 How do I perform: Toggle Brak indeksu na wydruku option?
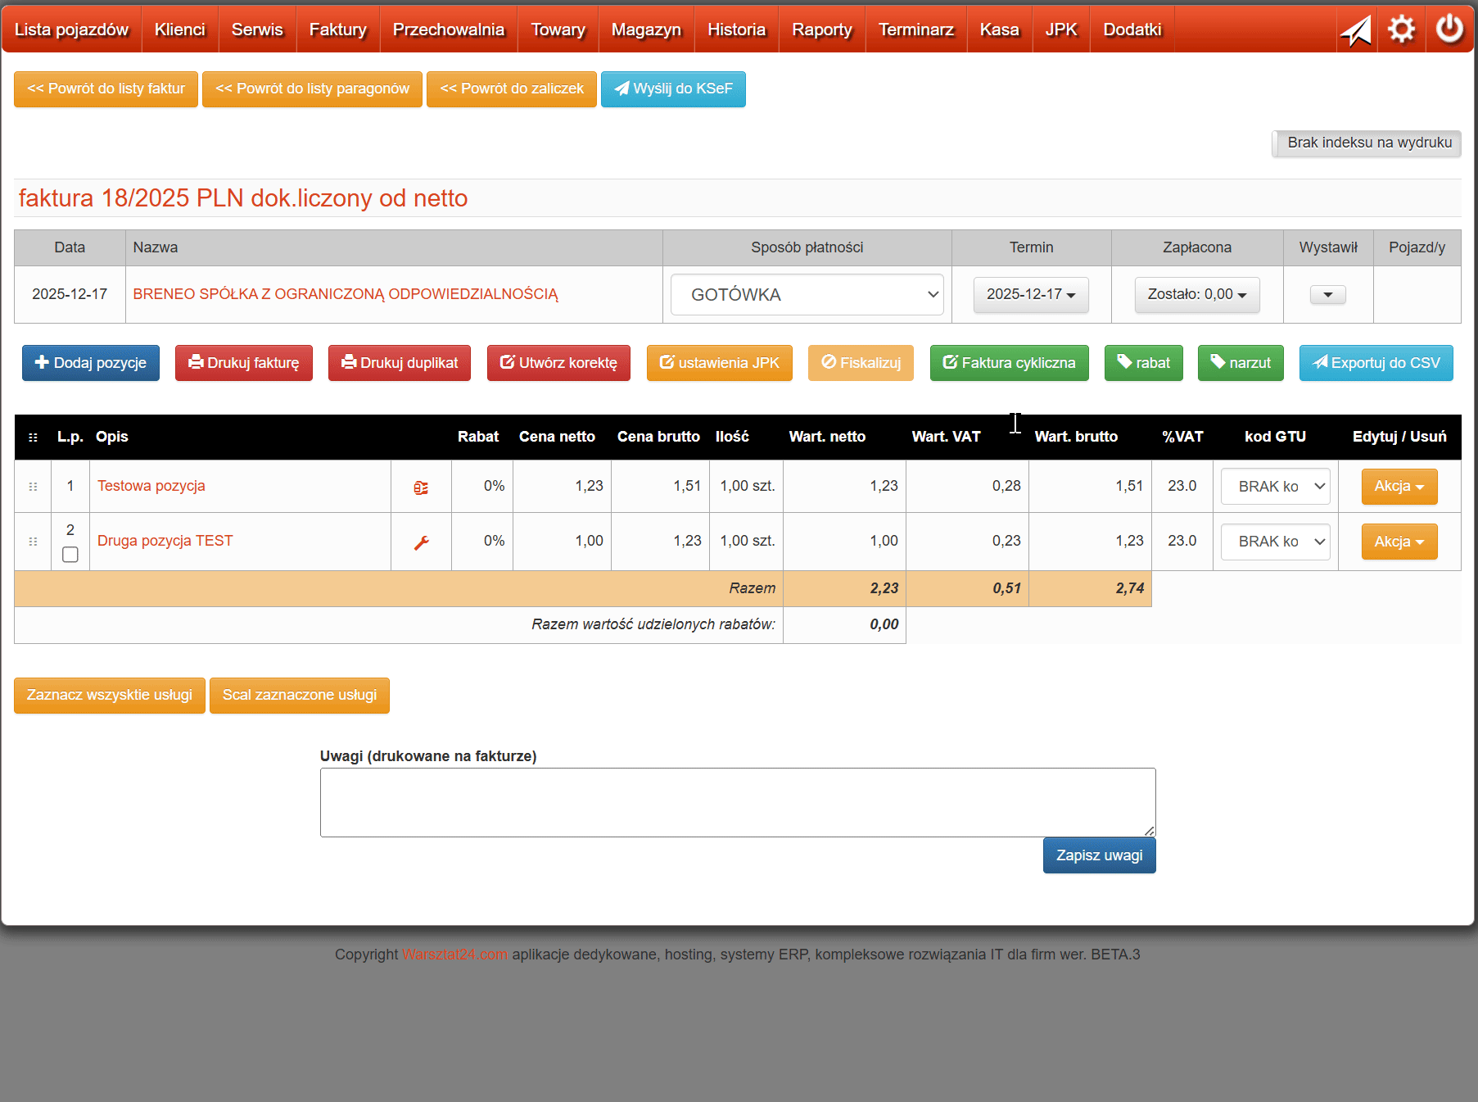(1367, 143)
